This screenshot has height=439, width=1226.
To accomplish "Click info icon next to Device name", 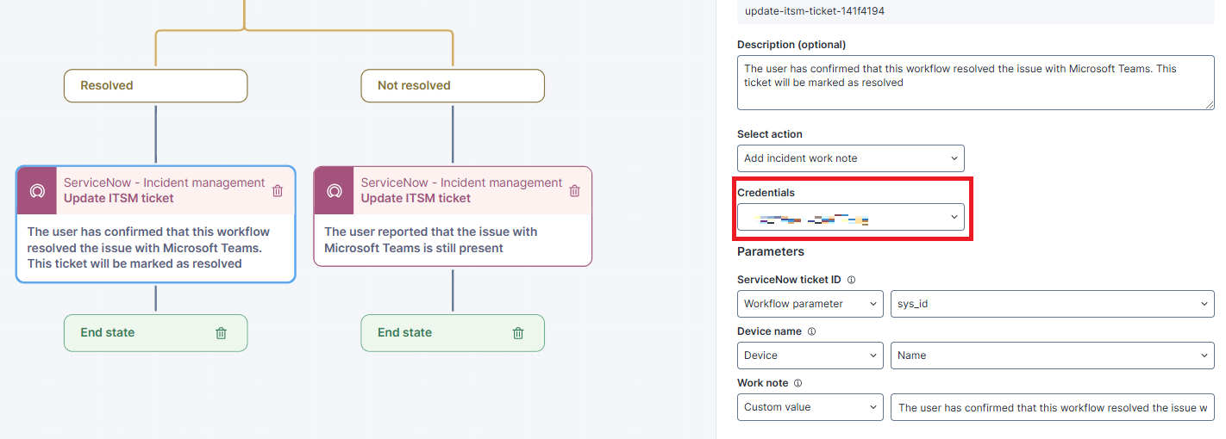I will click(x=811, y=331).
